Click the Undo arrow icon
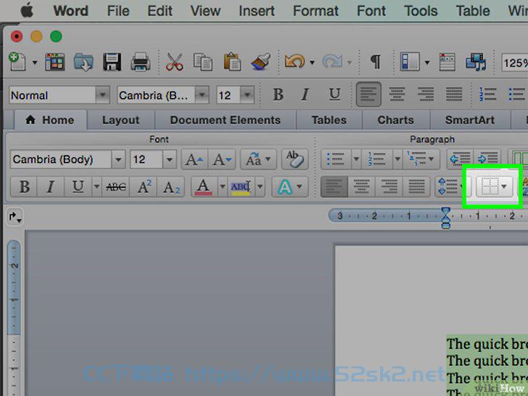Image resolution: width=528 pixels, height=396 pixels. click(294, 62)
